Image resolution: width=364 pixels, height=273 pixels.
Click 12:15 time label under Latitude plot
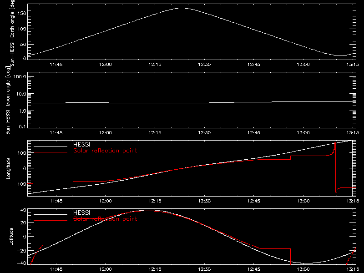(155, 269)
